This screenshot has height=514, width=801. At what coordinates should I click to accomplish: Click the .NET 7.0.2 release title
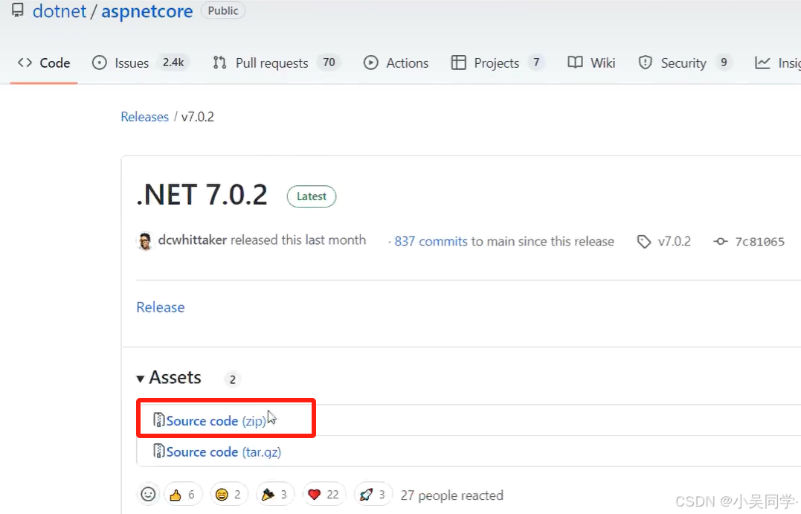[x=202, y=195]
